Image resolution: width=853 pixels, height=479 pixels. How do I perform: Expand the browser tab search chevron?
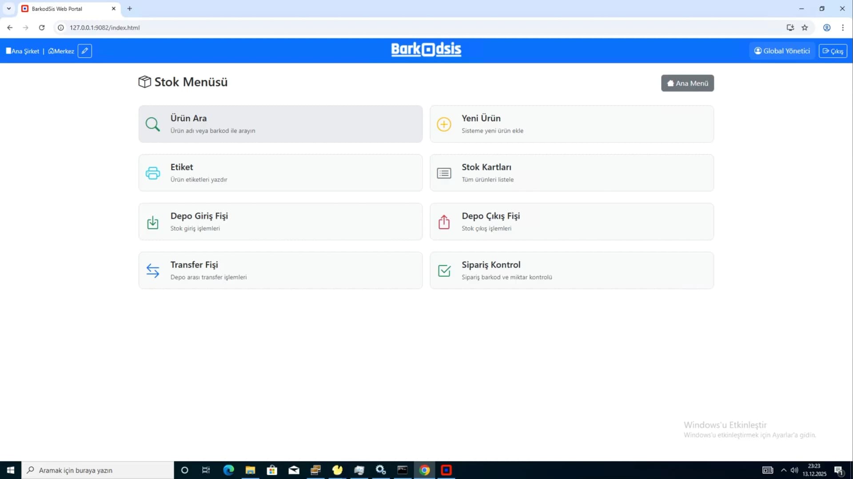8,8
